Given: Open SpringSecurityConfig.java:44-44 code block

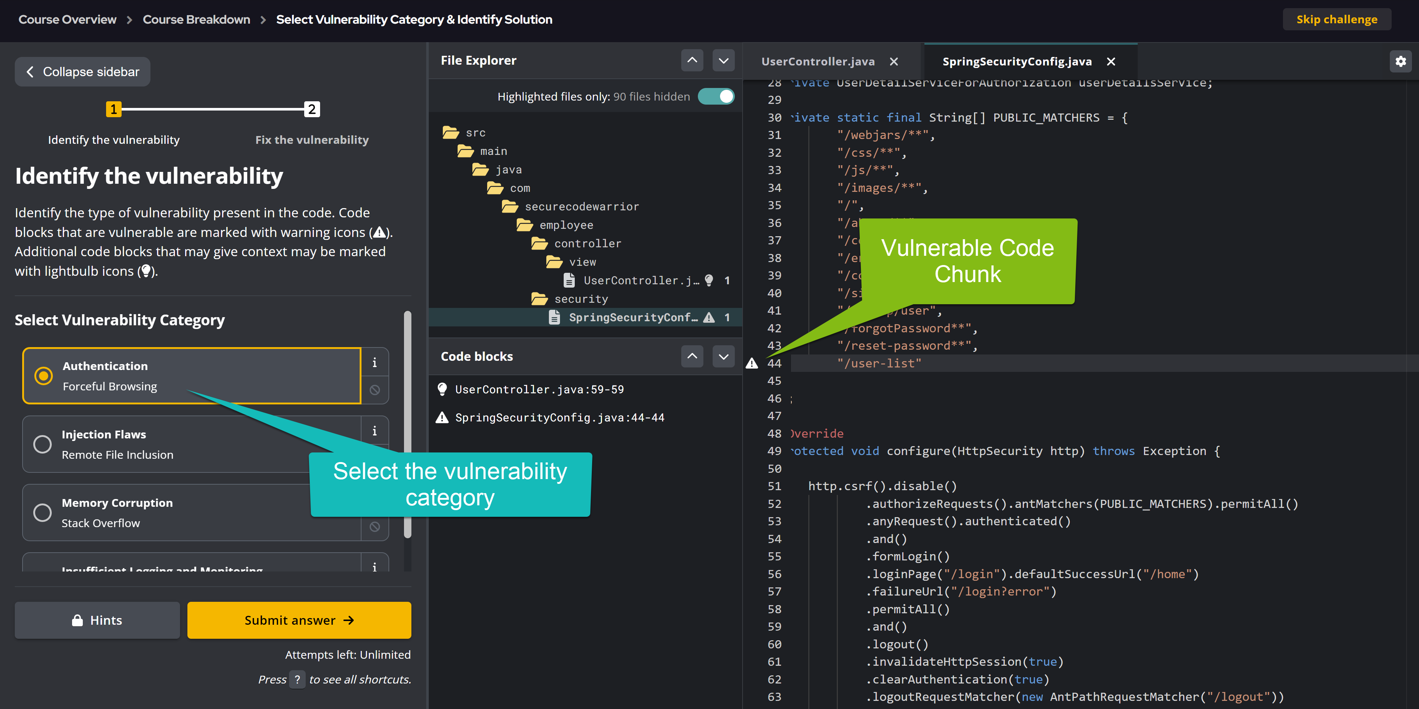Looking at the screenshot, I should tap(559, 418).
